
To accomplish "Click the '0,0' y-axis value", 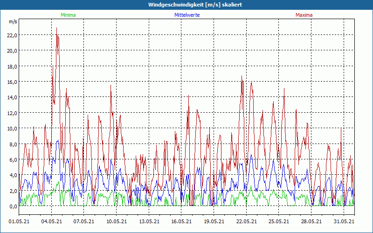I will (x=13, y=206).
